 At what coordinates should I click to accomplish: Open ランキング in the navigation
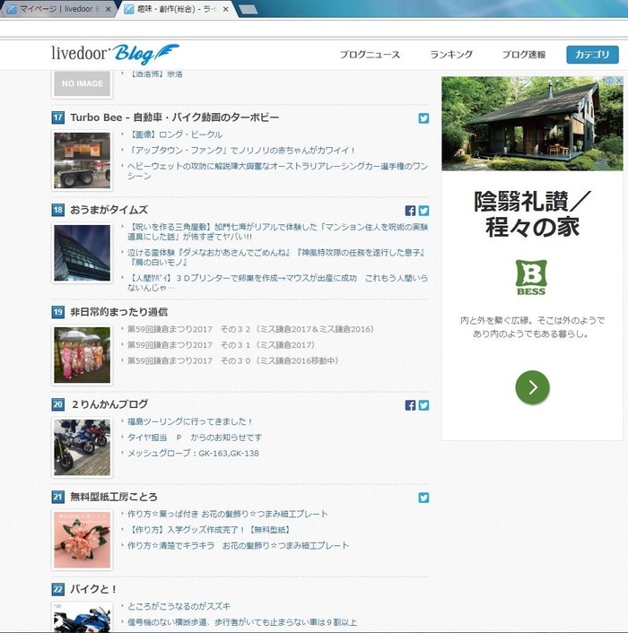pos(451,55)
